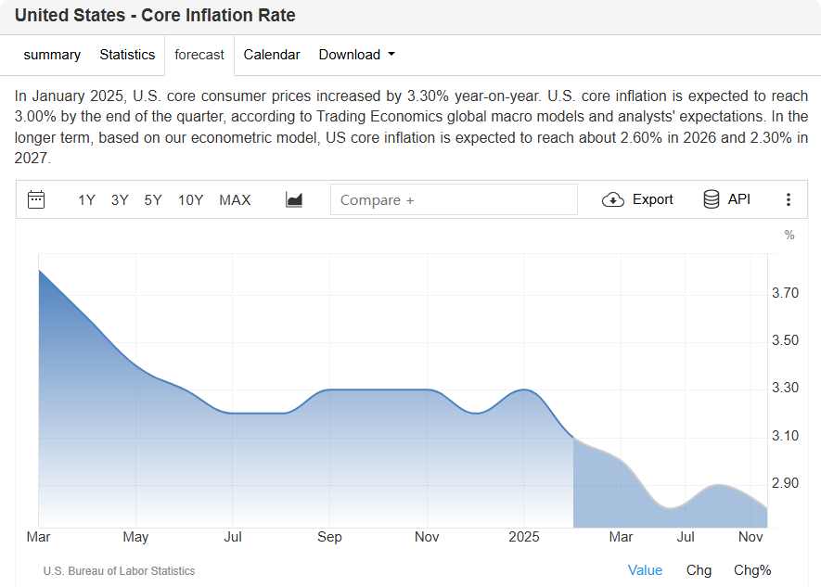Click the area chart type icon

[x=294, y=199]
